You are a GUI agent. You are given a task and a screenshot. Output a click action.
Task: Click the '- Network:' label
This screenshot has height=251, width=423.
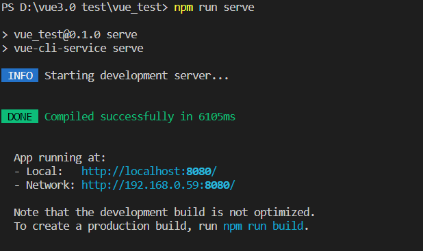(x=44, y=185)
